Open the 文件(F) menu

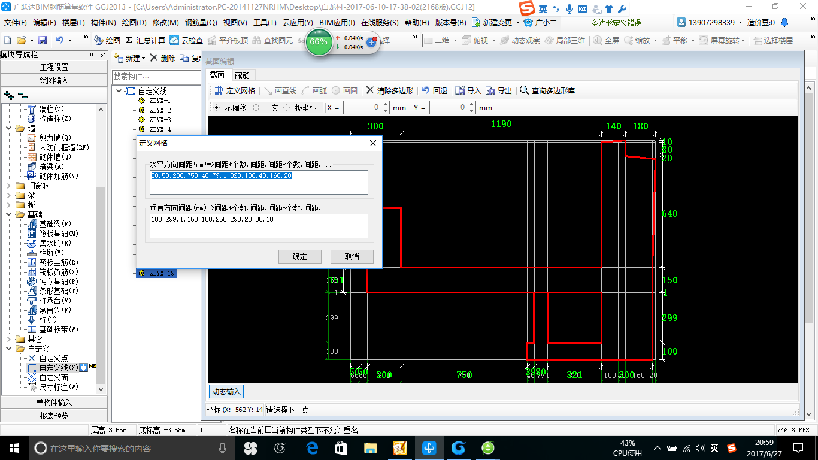[x=16, y=23]
